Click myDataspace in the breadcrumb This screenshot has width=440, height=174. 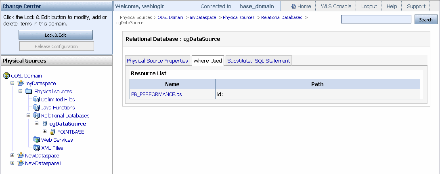point(203,17)
